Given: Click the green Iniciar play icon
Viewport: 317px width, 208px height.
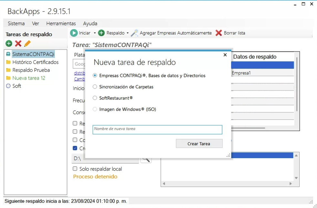Looking at the screenshot, I should click(74, 33).
